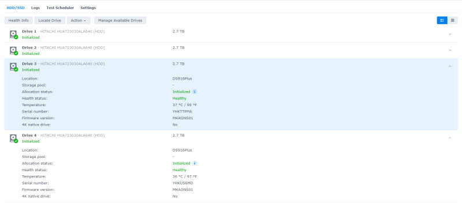Open the Test Scheduler tab
Screen dimensions: 462x215
pyautogui.click(x=60, y=8)
